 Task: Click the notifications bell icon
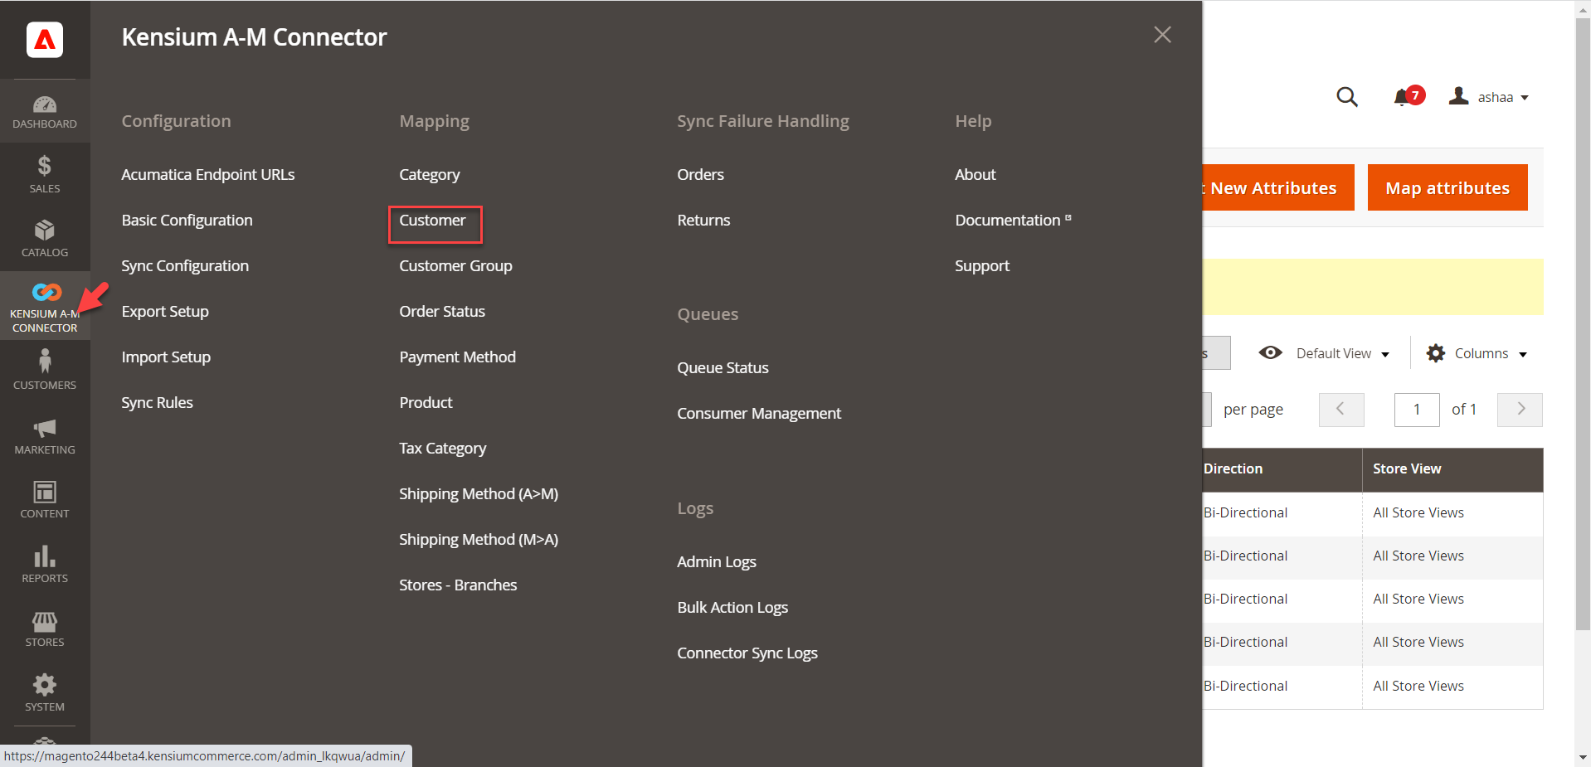point(1404,98)
